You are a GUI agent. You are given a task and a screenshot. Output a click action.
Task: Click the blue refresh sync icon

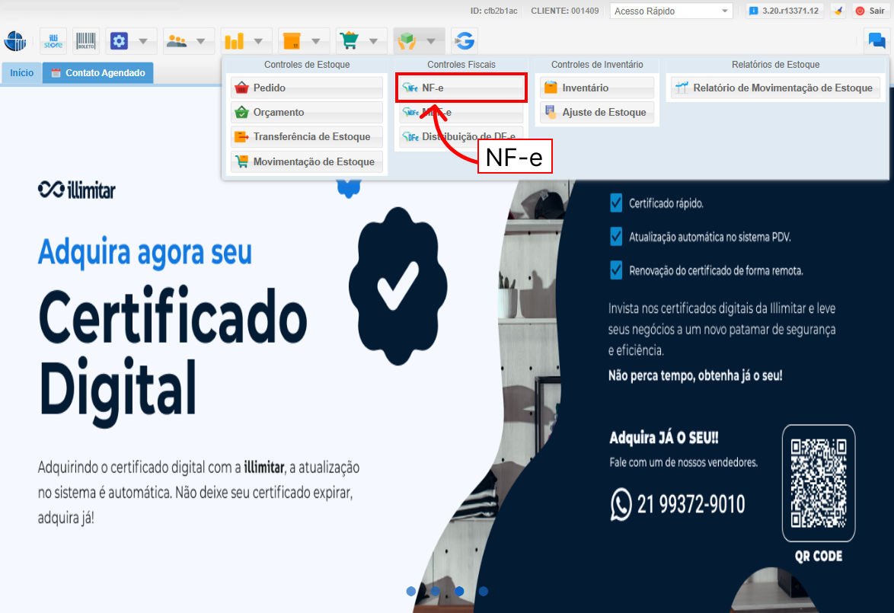(463, 41)
